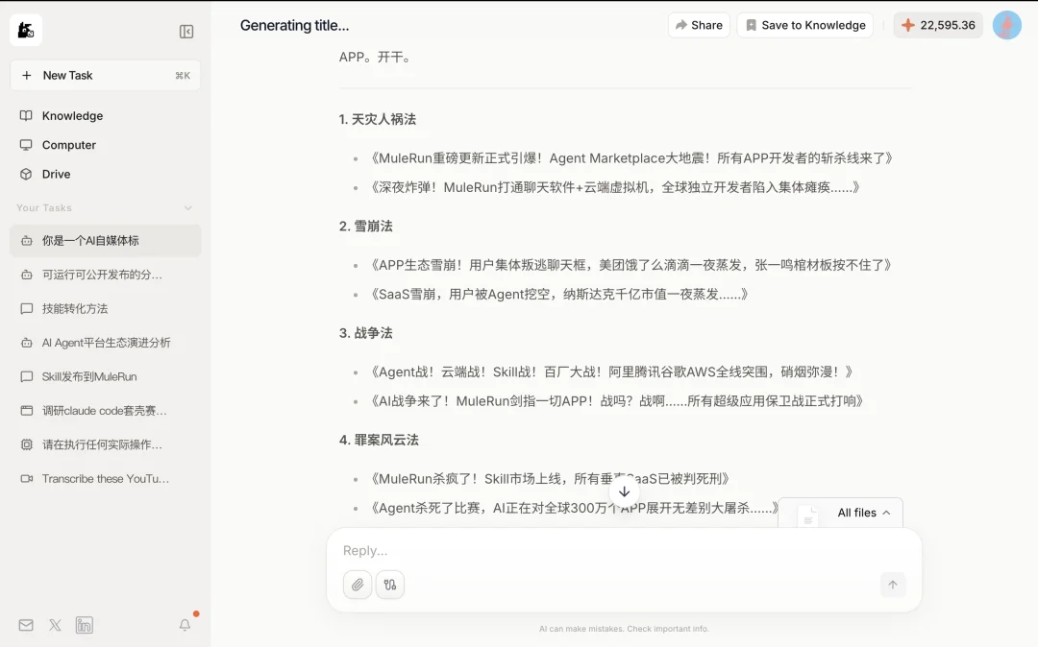The width and height of the screenshot is (1038, 647).
Task: Open the Computer panel
Action: click(68, 145)
